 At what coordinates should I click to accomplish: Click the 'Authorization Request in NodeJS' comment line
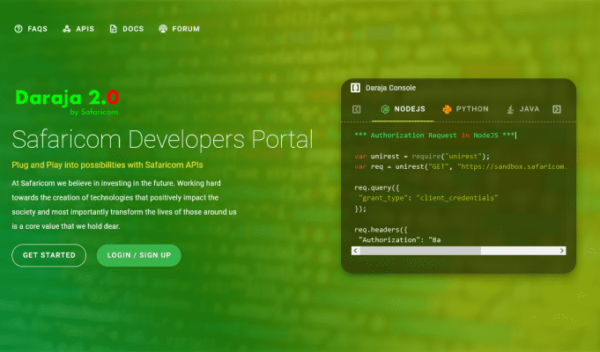[x=434, y=136]
